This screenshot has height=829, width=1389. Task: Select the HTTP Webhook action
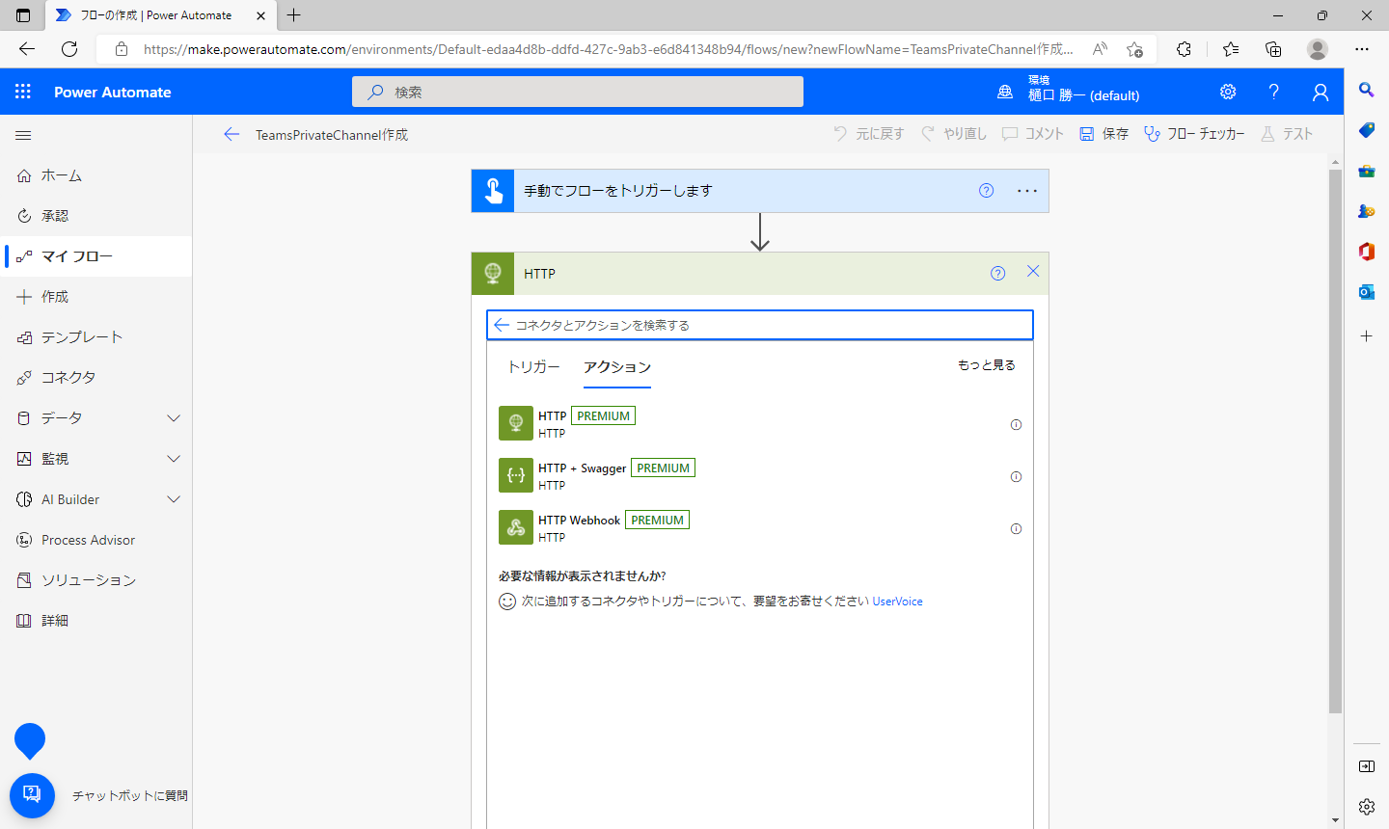(760, 528)
